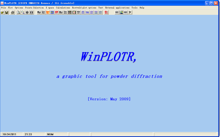Open the Calculations menu
220x137 pixels.
click(x=63, y=8)
